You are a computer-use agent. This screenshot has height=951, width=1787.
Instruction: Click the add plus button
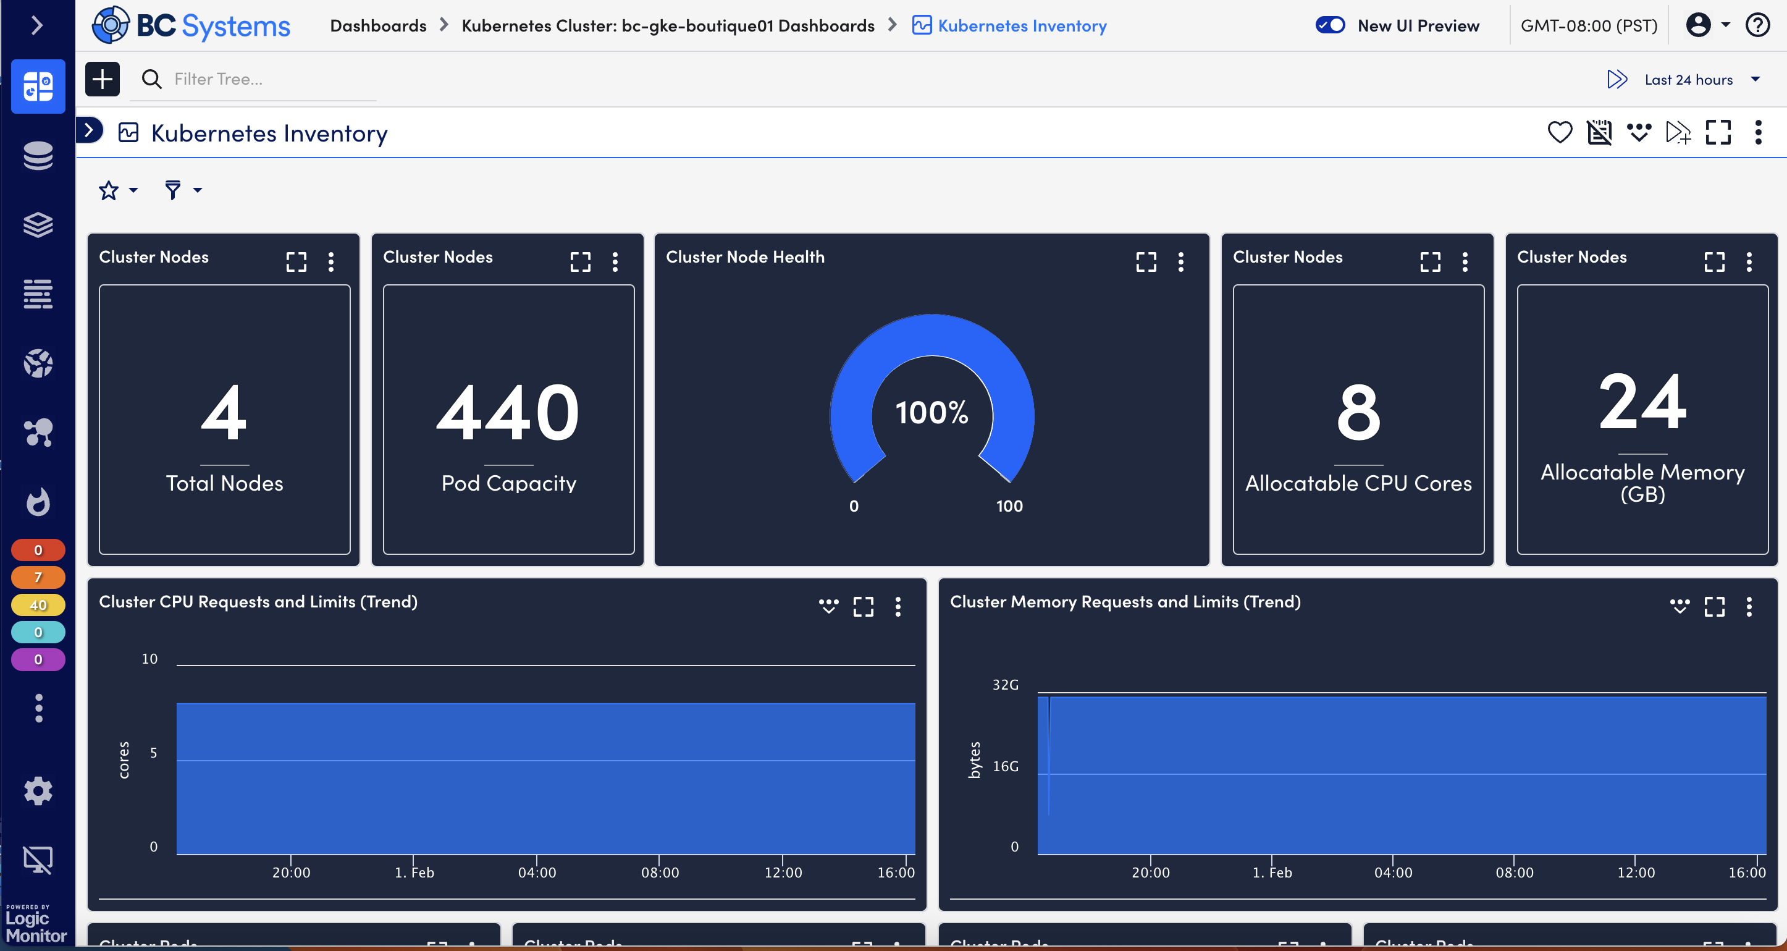(102, 79)
